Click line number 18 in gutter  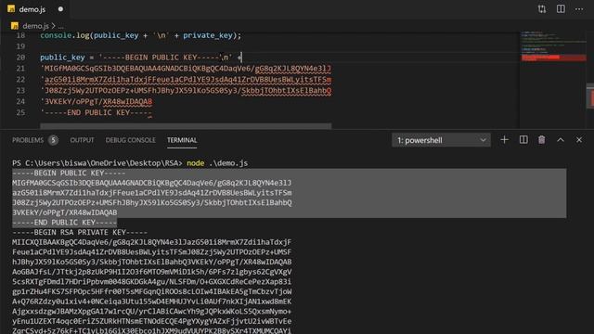[20, 35]
